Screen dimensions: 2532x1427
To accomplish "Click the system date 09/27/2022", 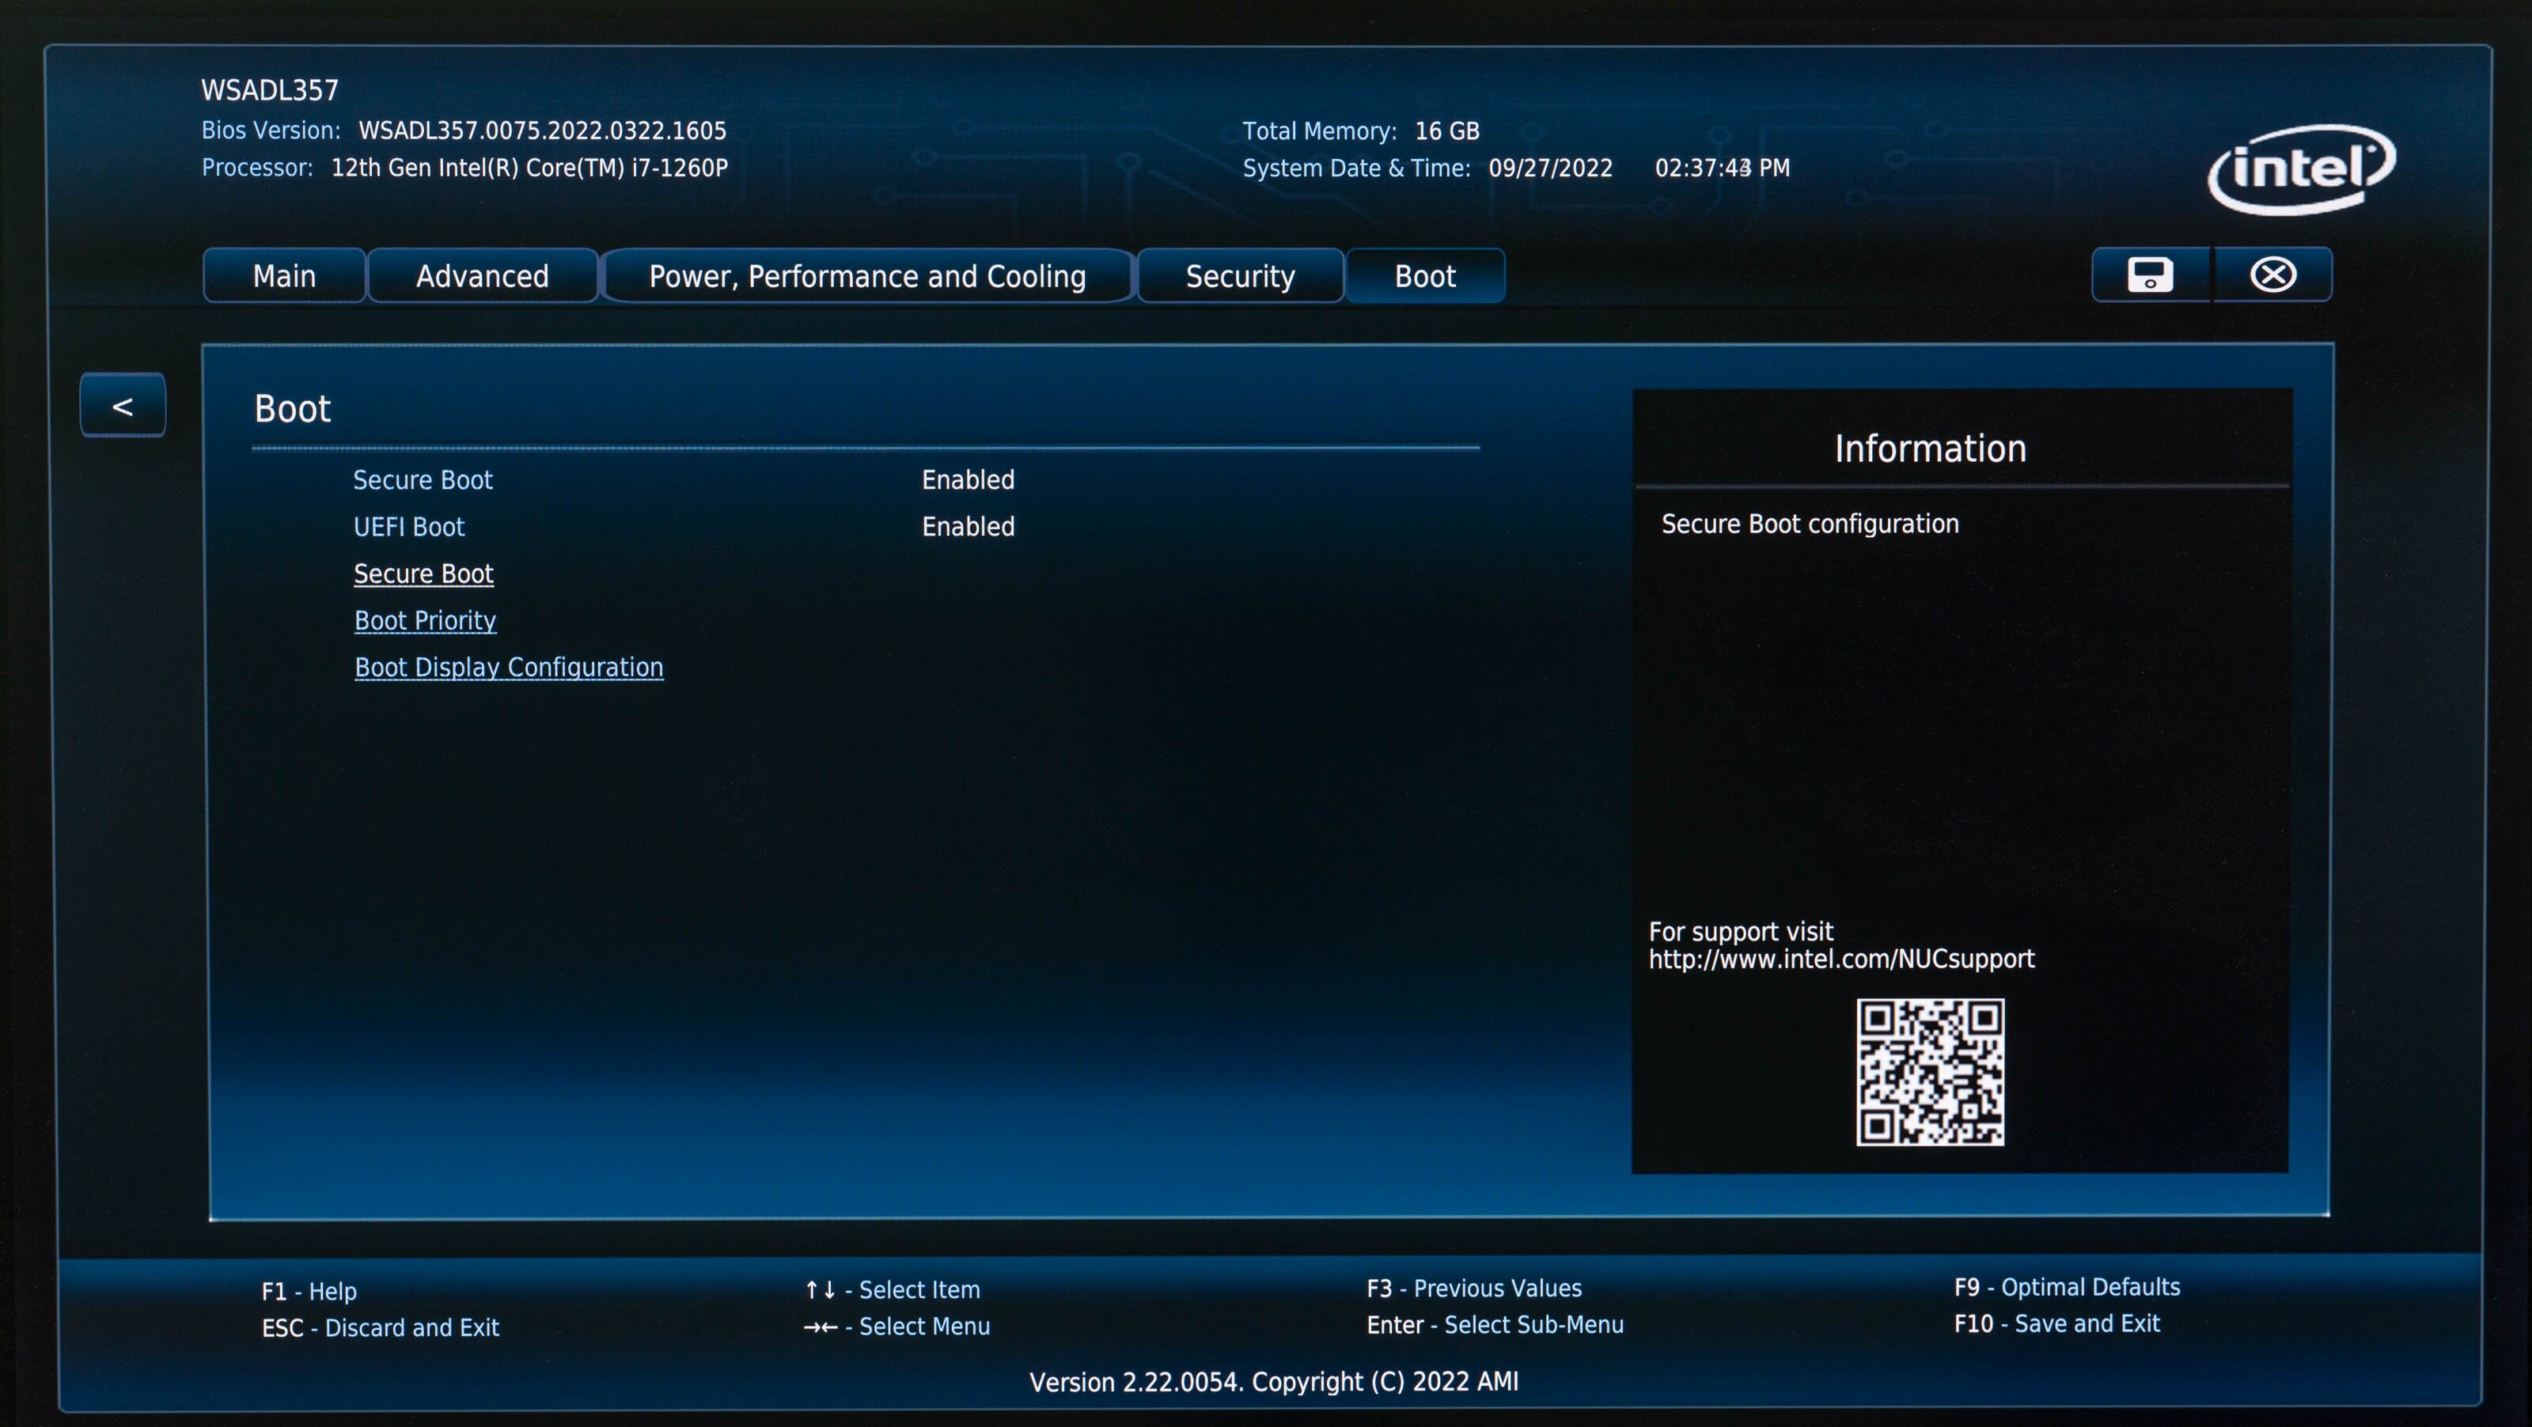I will 1550,168.
